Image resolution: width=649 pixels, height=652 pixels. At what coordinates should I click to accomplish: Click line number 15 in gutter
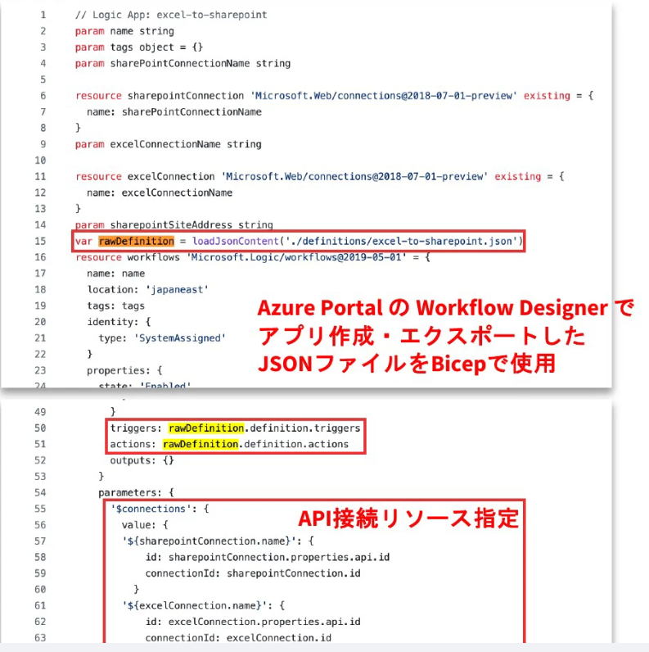[x=40, y=241]
